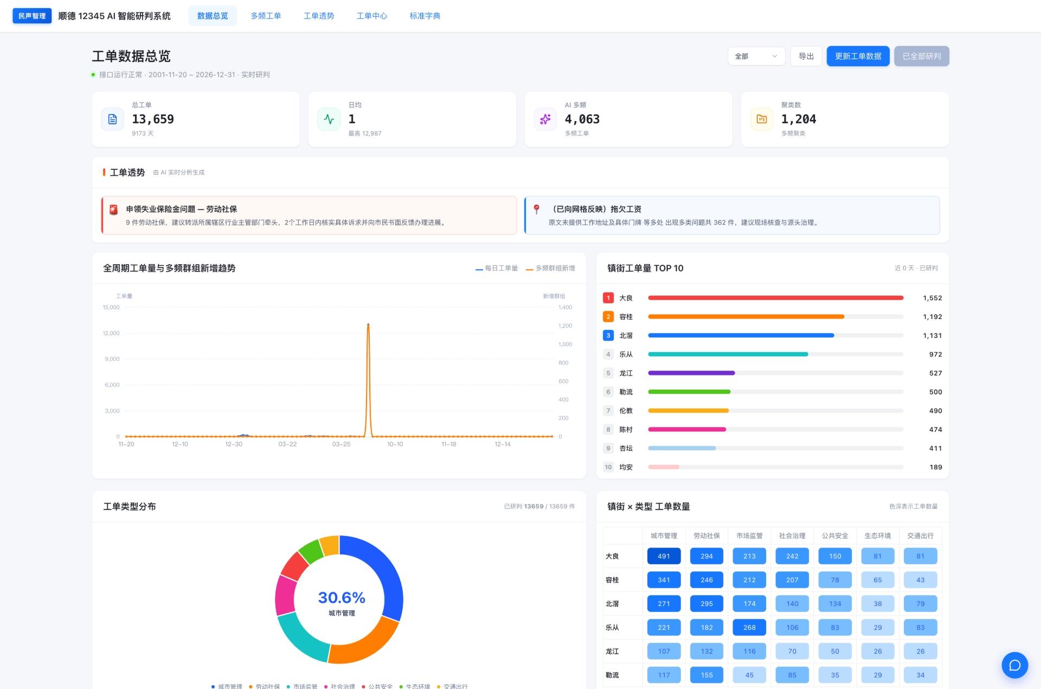
Task: Toggle 城市管理 in the donut legend
Action: coord(227,686)
